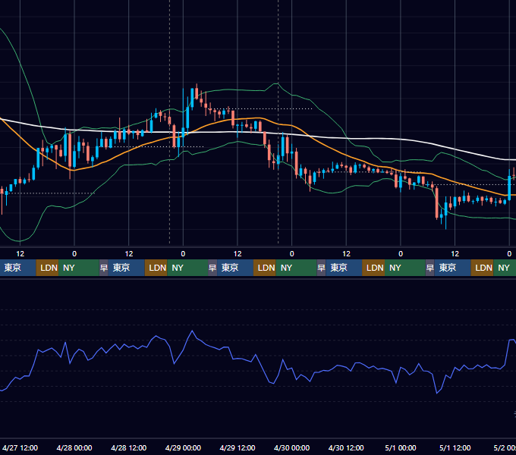This screenshot has height=455, width=516.
Task: Select the LDN block just before 5/1 00:00
Action: click(373, 268)
